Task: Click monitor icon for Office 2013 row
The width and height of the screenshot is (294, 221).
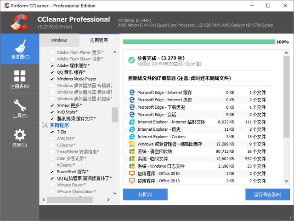Action: 132,181
